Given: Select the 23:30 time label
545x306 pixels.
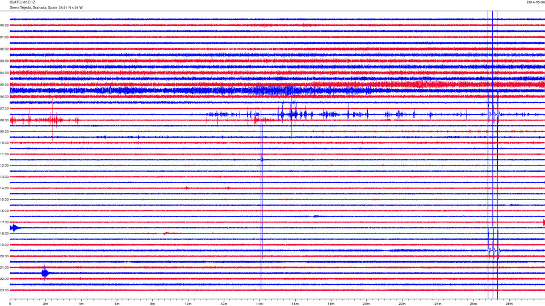Looking at the screenshot, I should click(x=4, y=290).
